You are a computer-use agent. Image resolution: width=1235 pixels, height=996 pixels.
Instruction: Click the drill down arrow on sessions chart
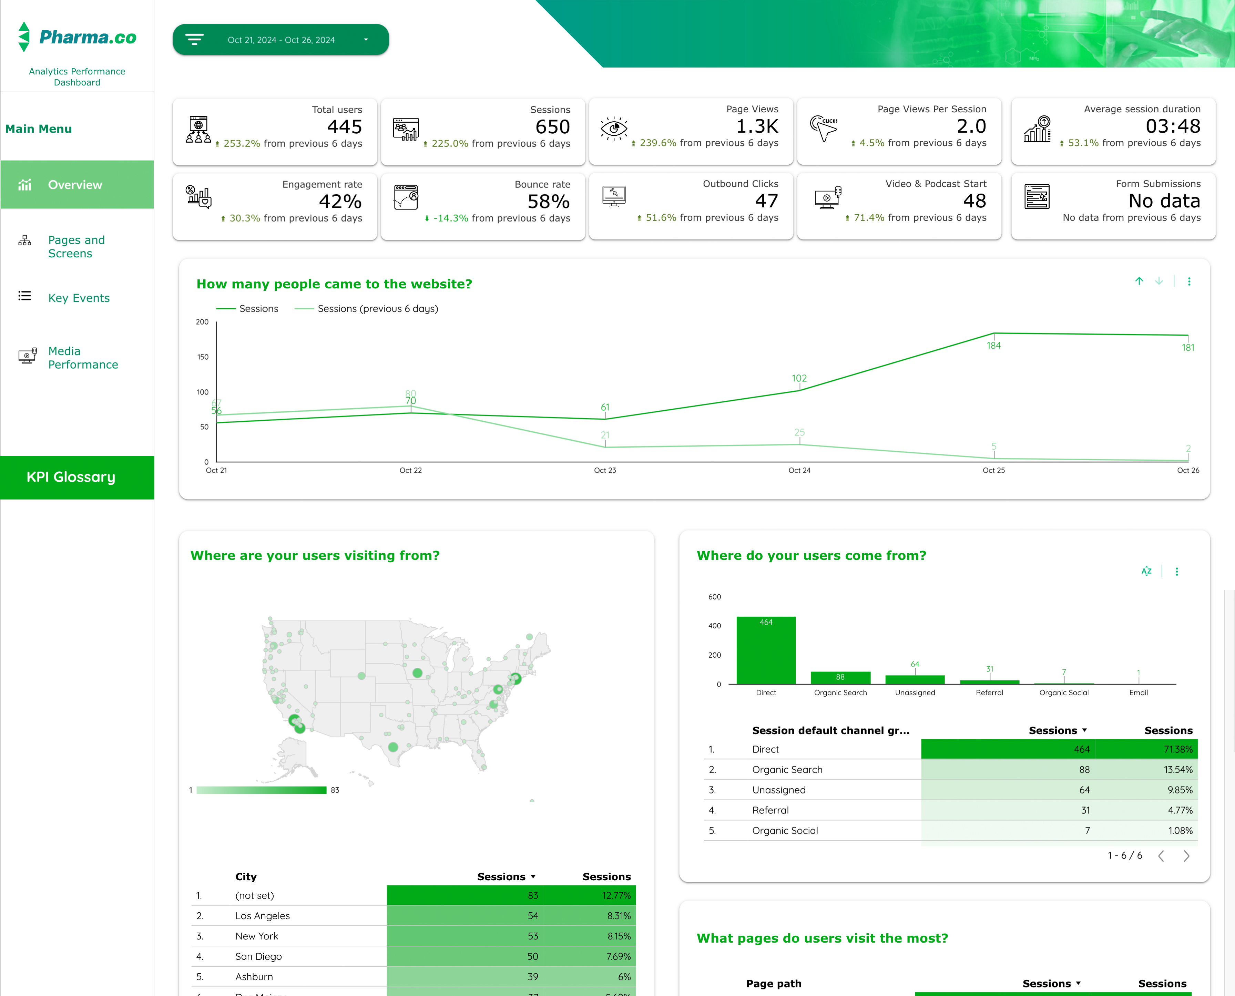(x=1159, y=280)
